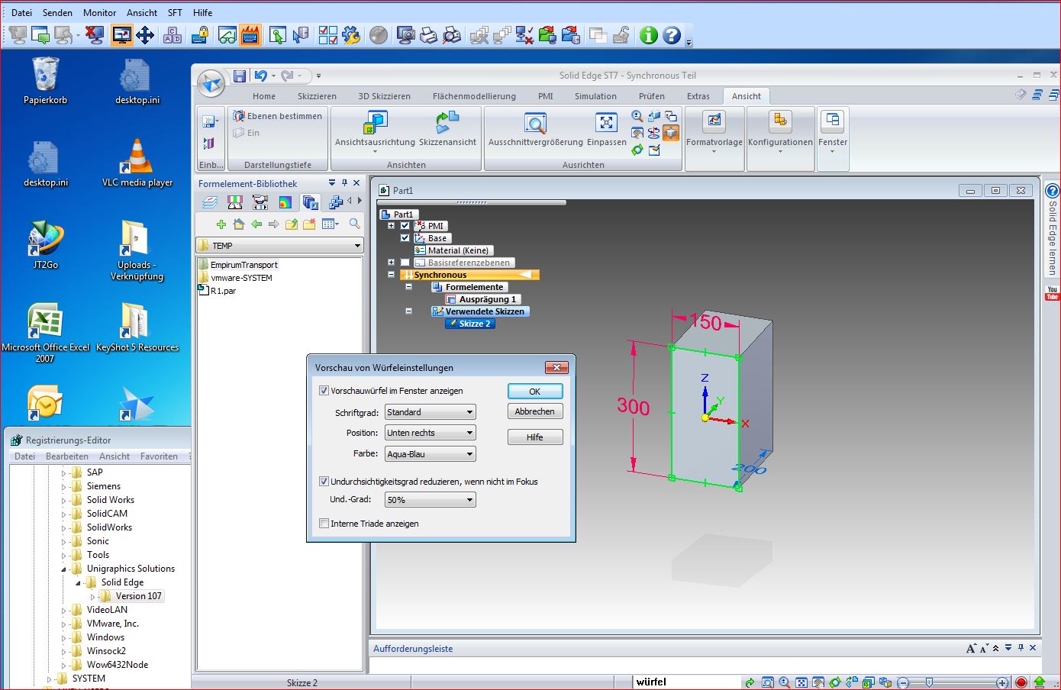Viewport: 1061px width, 690px height.
Task: Select R1.par file in the library list
Action: (217, 291)
